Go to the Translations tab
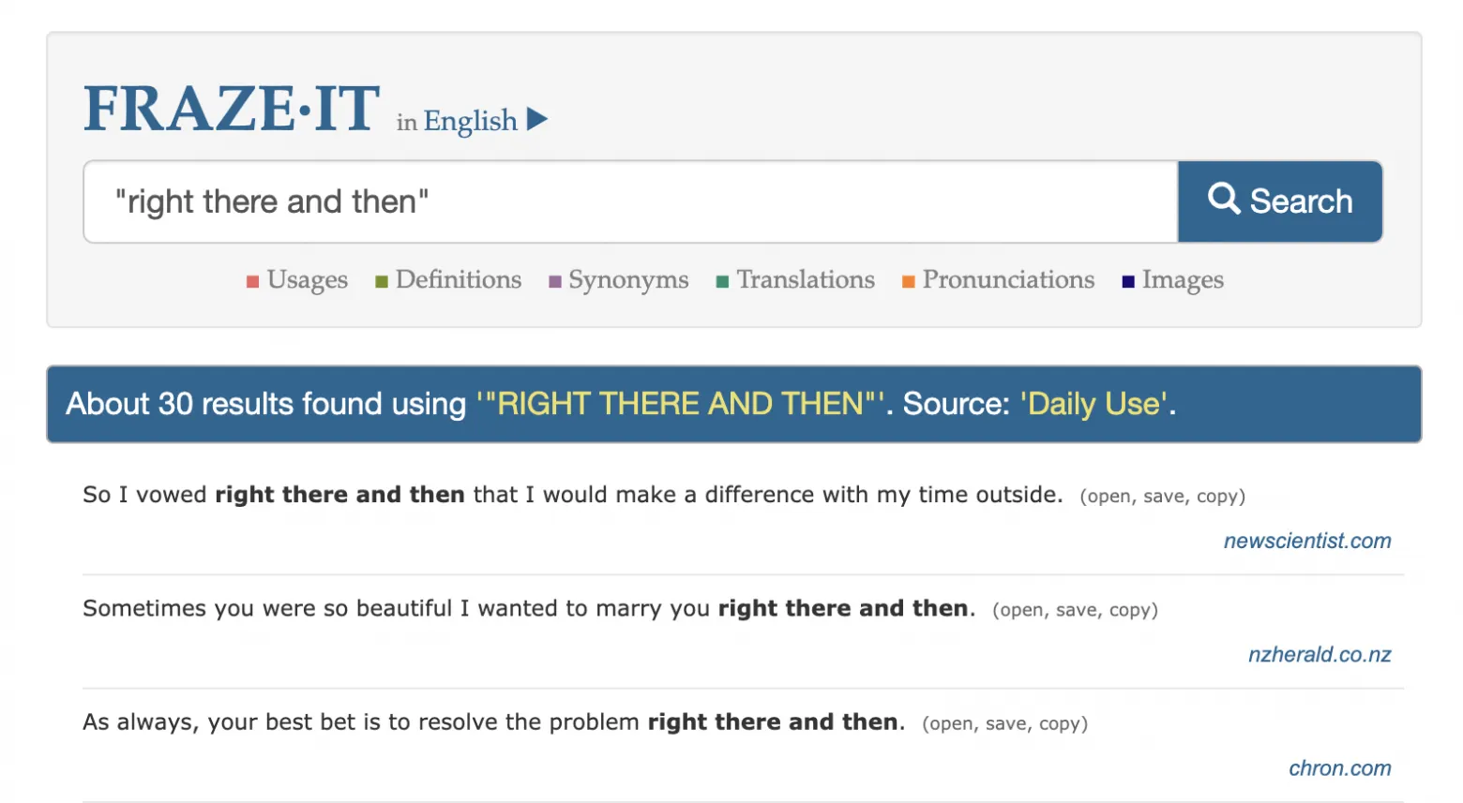Screen dimensions: 1463x803 point(806,279)
